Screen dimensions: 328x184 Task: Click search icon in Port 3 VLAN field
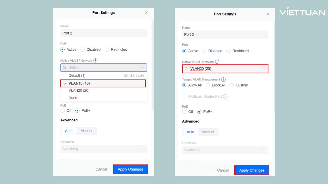coord(186,69)
